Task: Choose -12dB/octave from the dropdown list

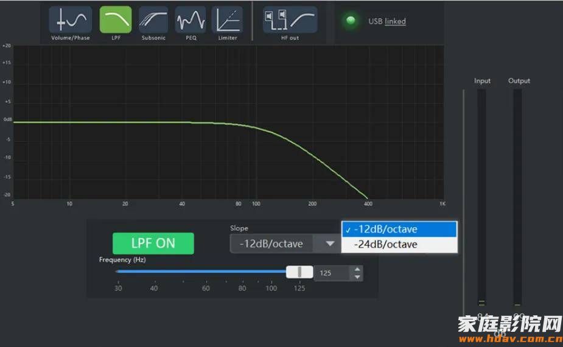Action: [399, 230]
